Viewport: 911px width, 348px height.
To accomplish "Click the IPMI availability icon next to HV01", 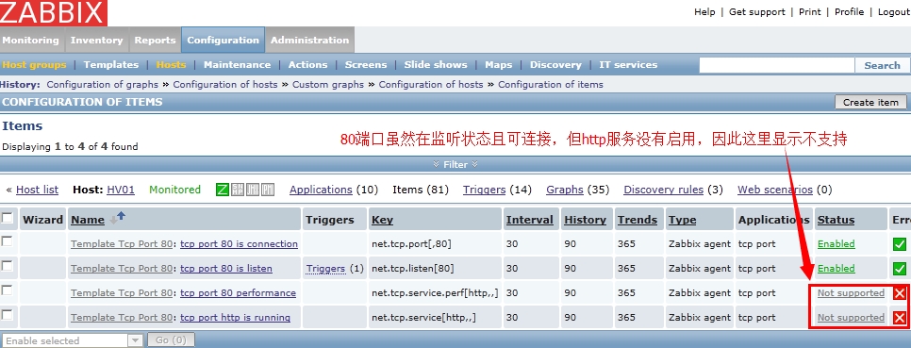I will pyautogui.click(x=267, y=190).
